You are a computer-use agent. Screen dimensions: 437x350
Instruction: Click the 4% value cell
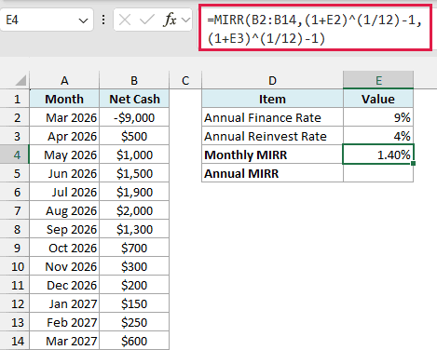[x=378, y=136]
